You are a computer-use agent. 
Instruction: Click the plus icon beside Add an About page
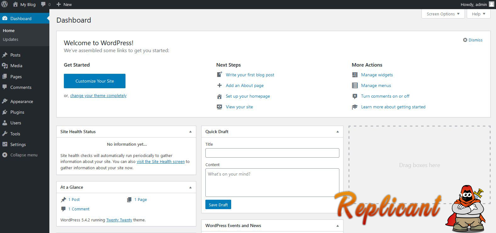[x=220, y=85]
